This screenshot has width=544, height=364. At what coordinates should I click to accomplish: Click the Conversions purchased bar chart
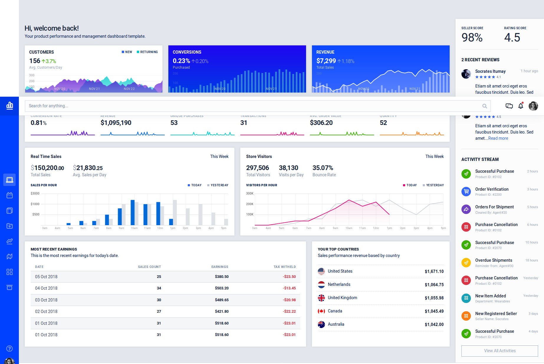coord(237,81)
